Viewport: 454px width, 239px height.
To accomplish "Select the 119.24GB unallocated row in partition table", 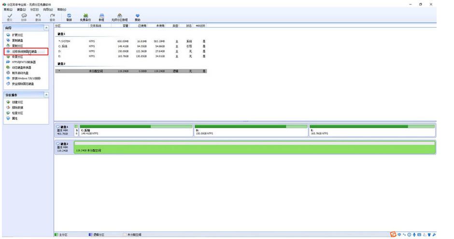I will pyautogui.click(x=130, y=71).
